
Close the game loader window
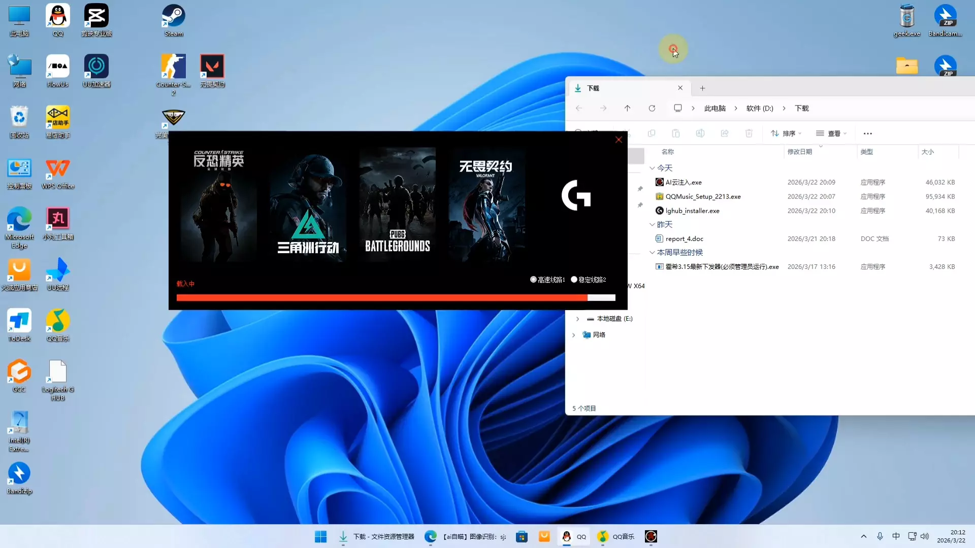click(619, 140)
